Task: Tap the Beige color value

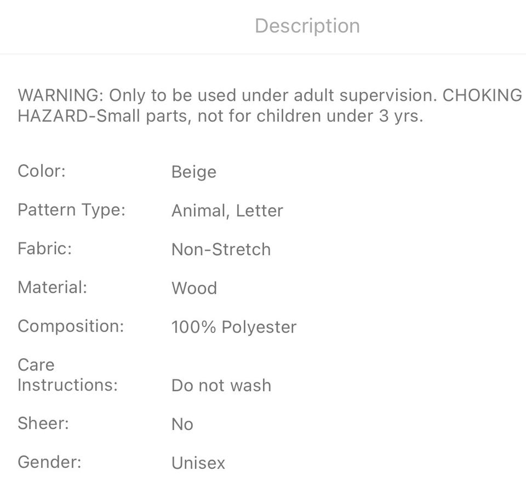Action: tap(194, 172)
